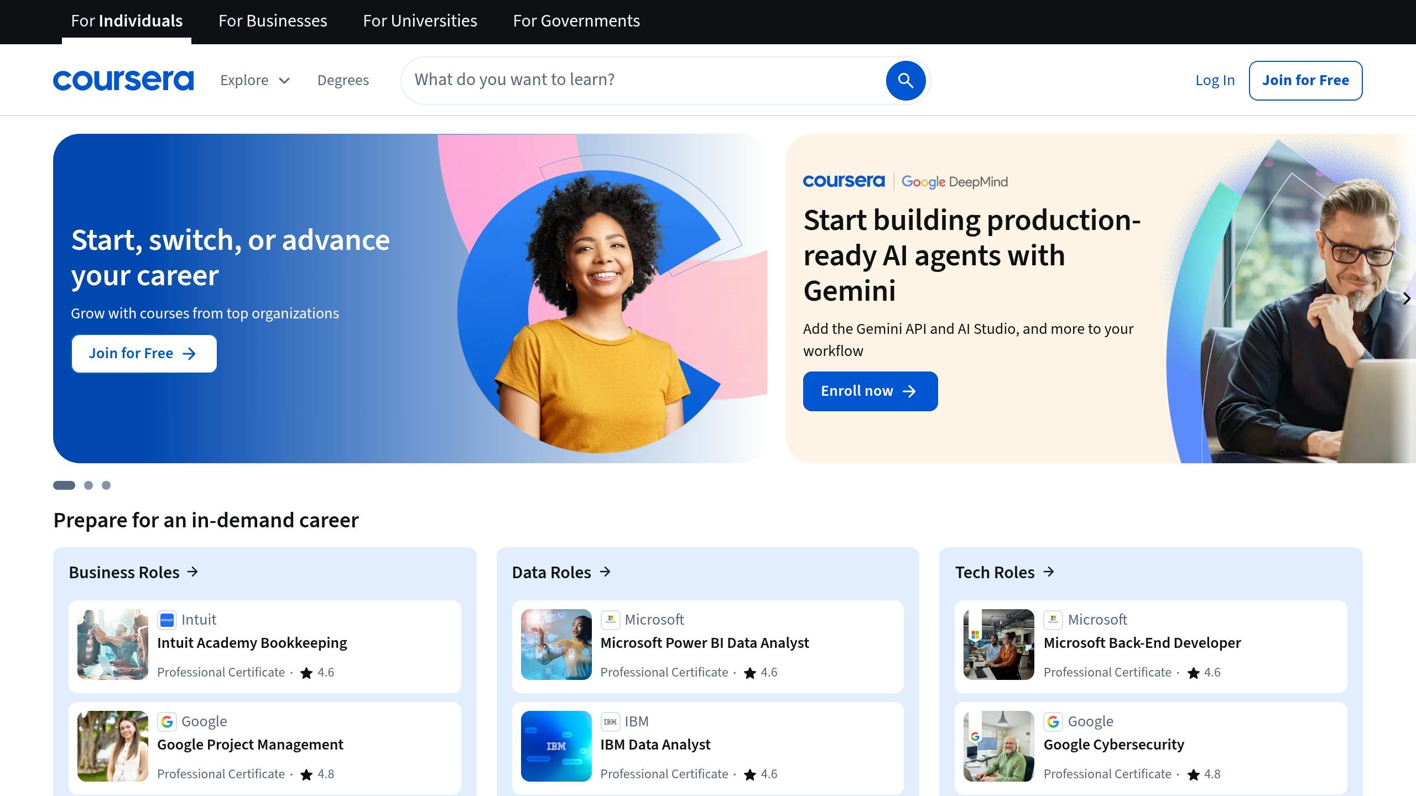Viewport: 1416px width, 796px height.
Task: Open Microsoft Power BI Data Analyst thumbnail
Action: pyautogui.click(x=556, y=645)
